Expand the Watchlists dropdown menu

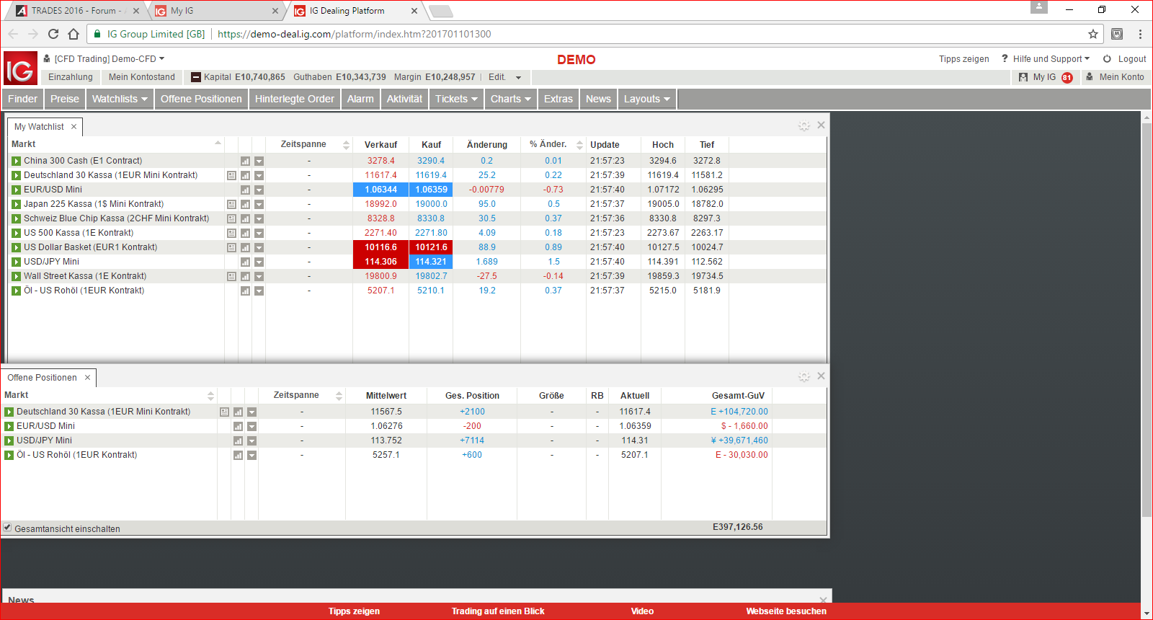120,99
